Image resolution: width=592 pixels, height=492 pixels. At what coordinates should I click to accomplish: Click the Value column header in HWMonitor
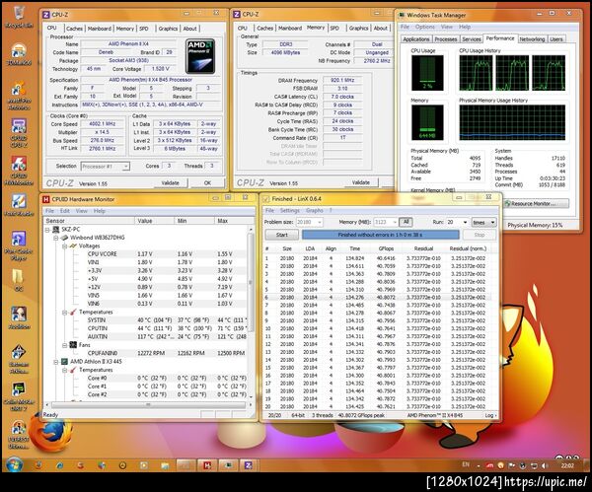point(154,221)
